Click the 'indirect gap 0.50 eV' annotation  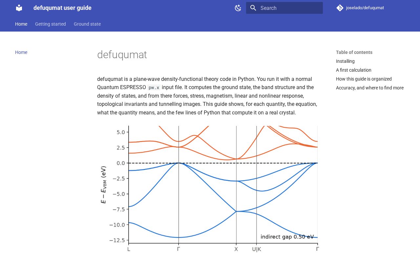tap(287, 237)
